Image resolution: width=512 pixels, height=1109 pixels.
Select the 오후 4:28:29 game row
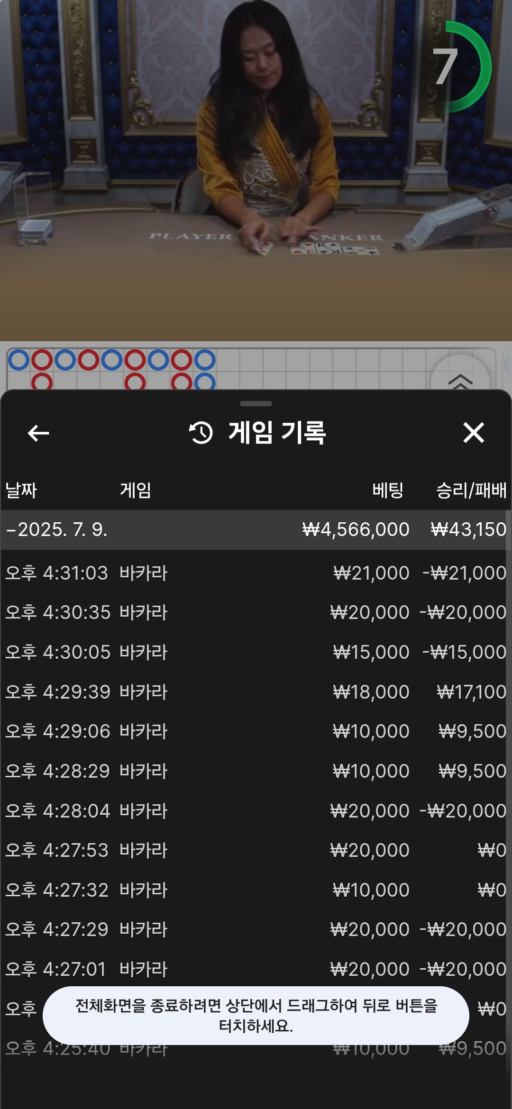(x=255, y=771)
